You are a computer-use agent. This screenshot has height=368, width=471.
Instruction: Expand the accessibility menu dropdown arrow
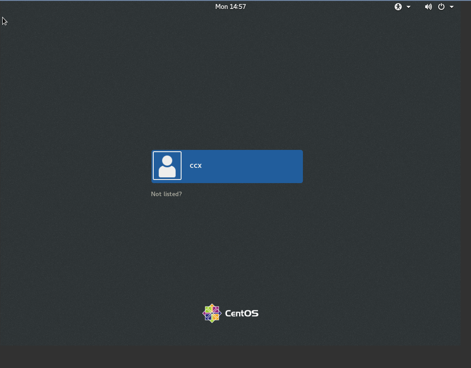click(x=409, y=7)
